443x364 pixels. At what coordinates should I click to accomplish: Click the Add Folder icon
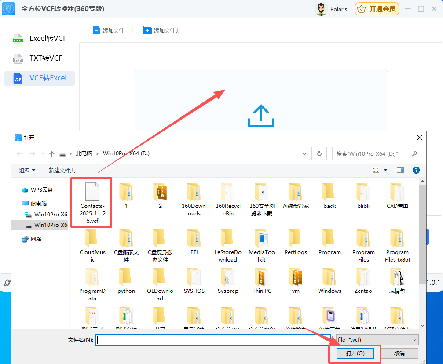point(147,30)
